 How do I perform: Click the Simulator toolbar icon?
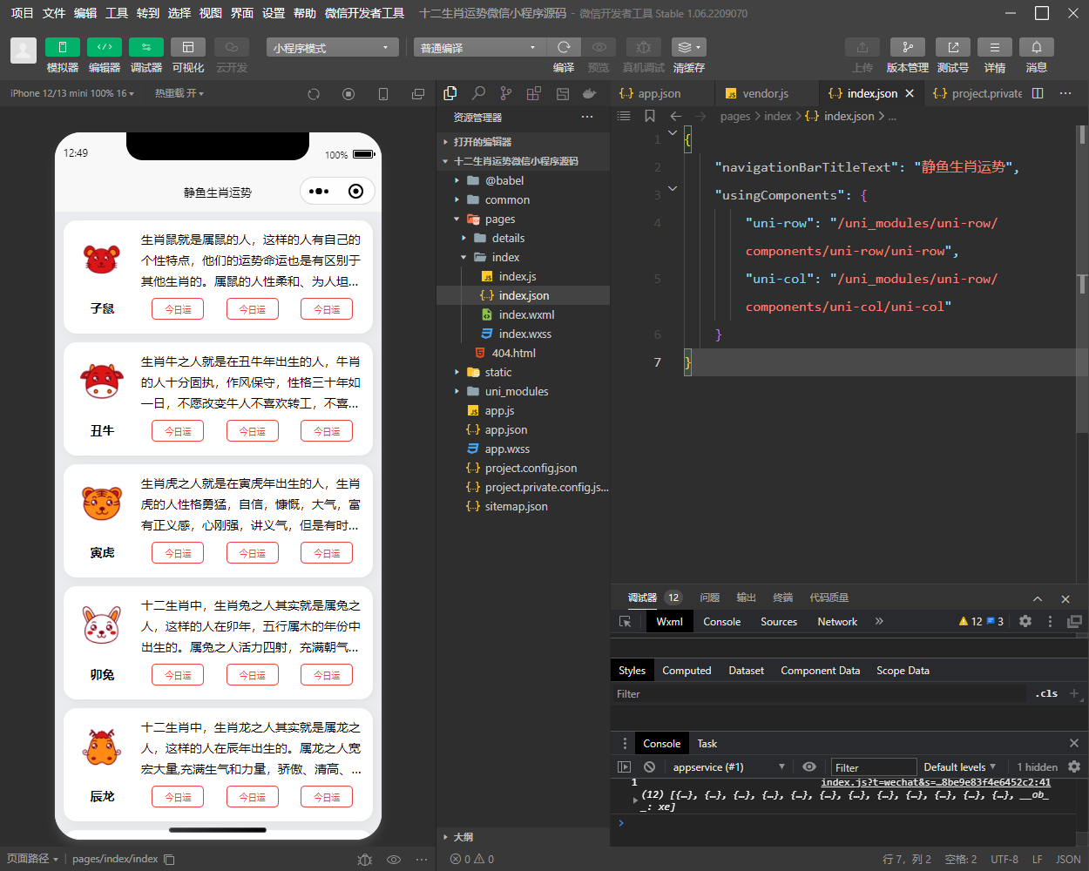point(62,47)
